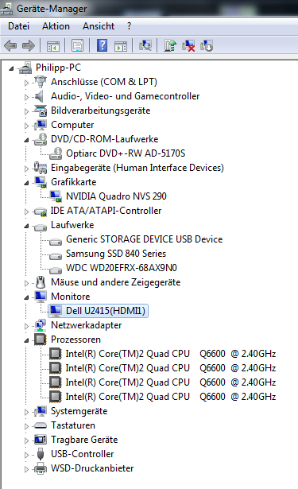Click the Uninstall device red X icon
The image size is (298, 489).
(x=188, y=45)
